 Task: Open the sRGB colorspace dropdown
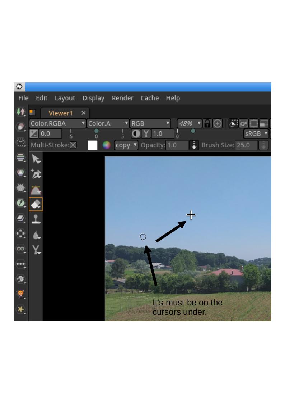pos(256,133)
